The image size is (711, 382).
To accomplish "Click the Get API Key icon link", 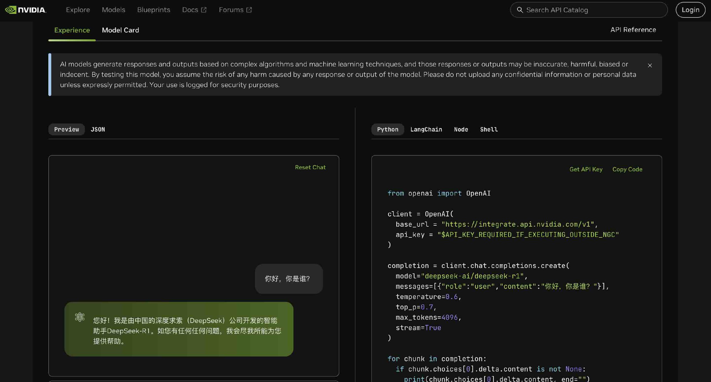I will point(586,169).
